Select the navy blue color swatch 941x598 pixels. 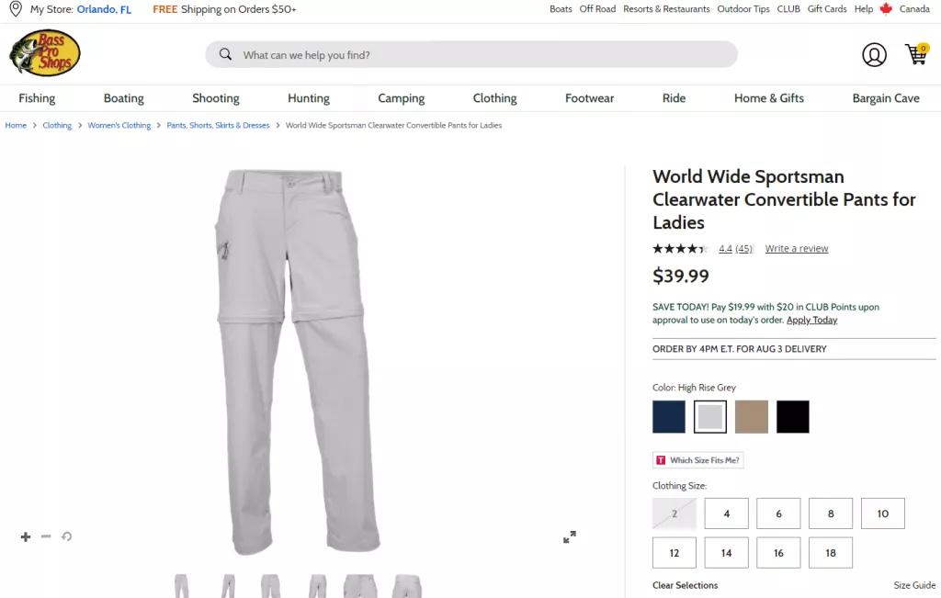pos(669,417)
